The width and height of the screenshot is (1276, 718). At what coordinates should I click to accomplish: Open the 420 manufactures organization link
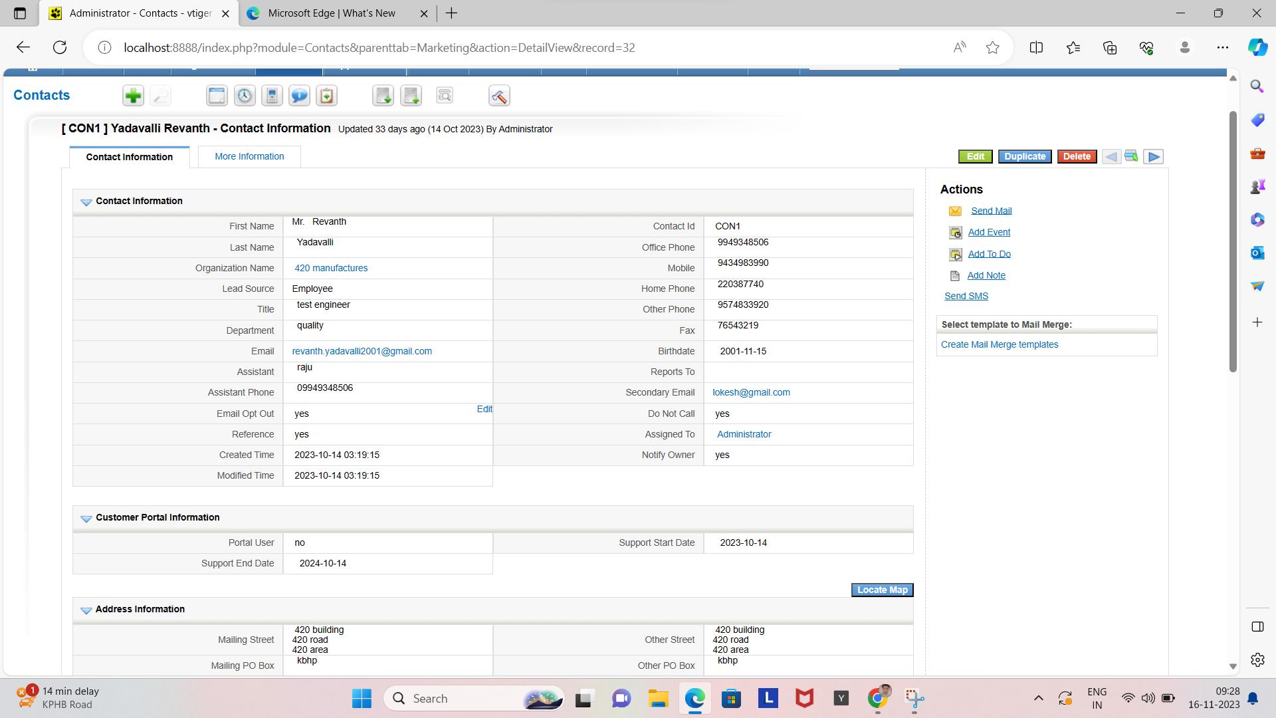click(x=331, y=268)
